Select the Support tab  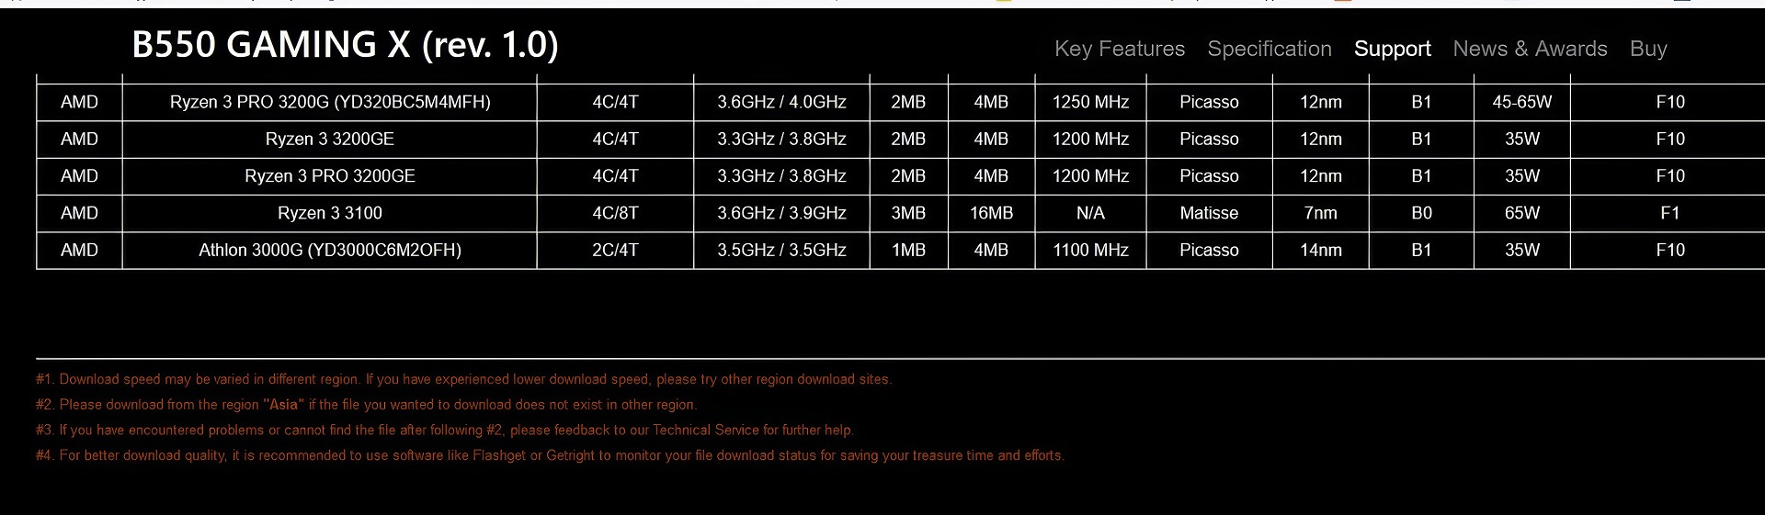coord(1392,49)
